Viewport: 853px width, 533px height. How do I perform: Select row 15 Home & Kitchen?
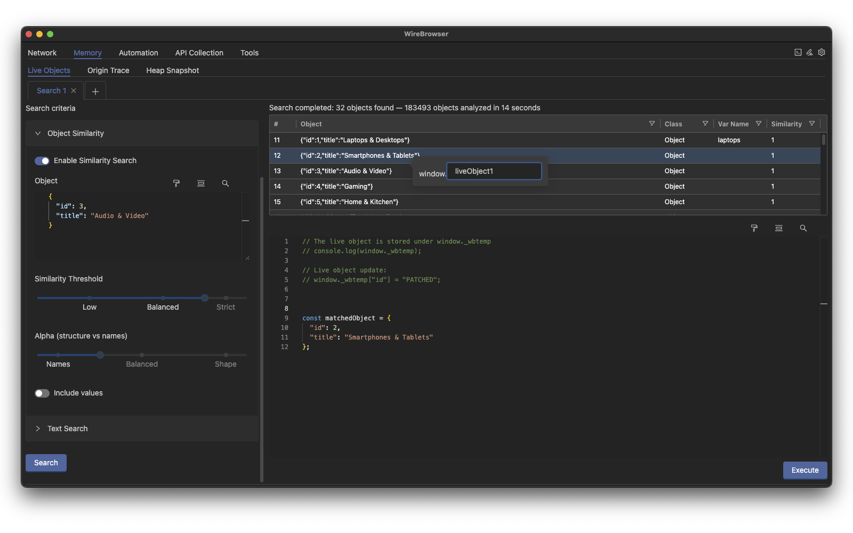point(545,202)
